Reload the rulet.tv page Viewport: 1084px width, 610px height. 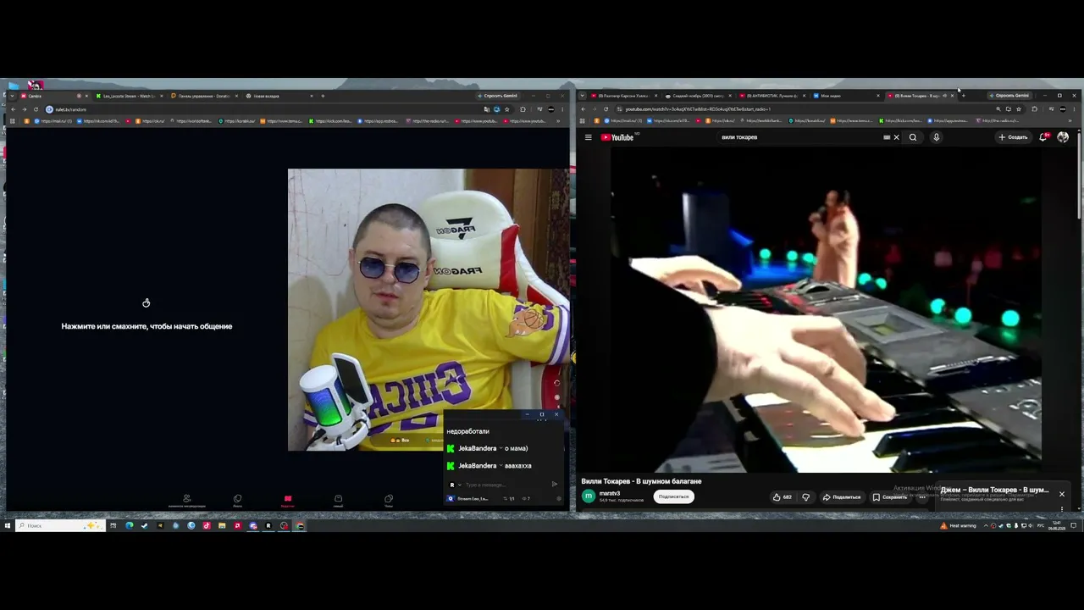36,109
